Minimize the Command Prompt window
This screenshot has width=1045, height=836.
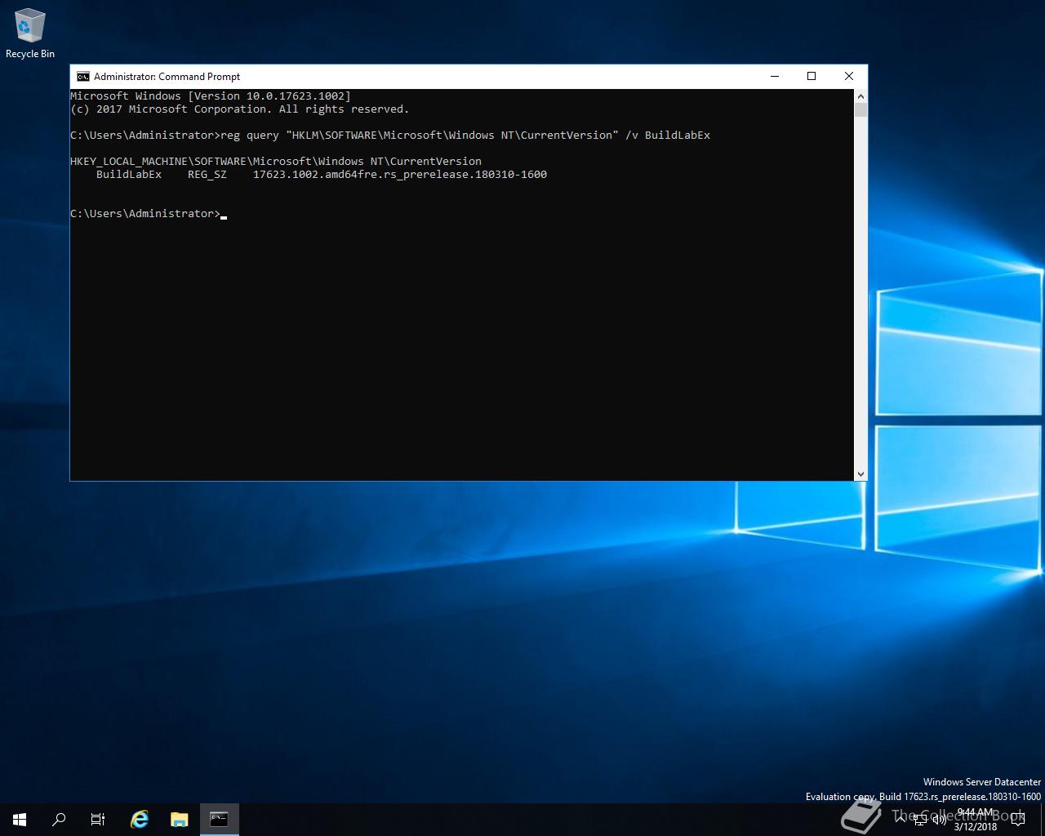click(775, 76)
